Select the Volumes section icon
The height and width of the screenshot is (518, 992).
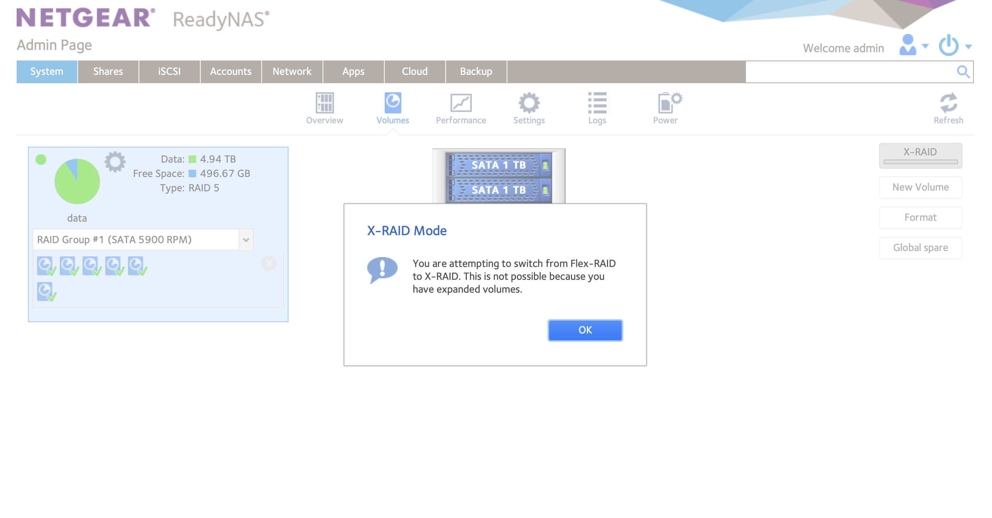392,103
